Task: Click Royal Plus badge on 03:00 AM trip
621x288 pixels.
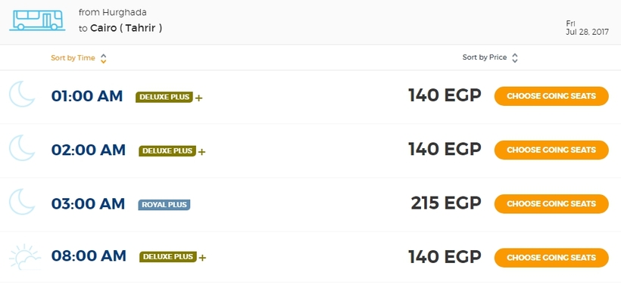Action: [x=164, y=205]
